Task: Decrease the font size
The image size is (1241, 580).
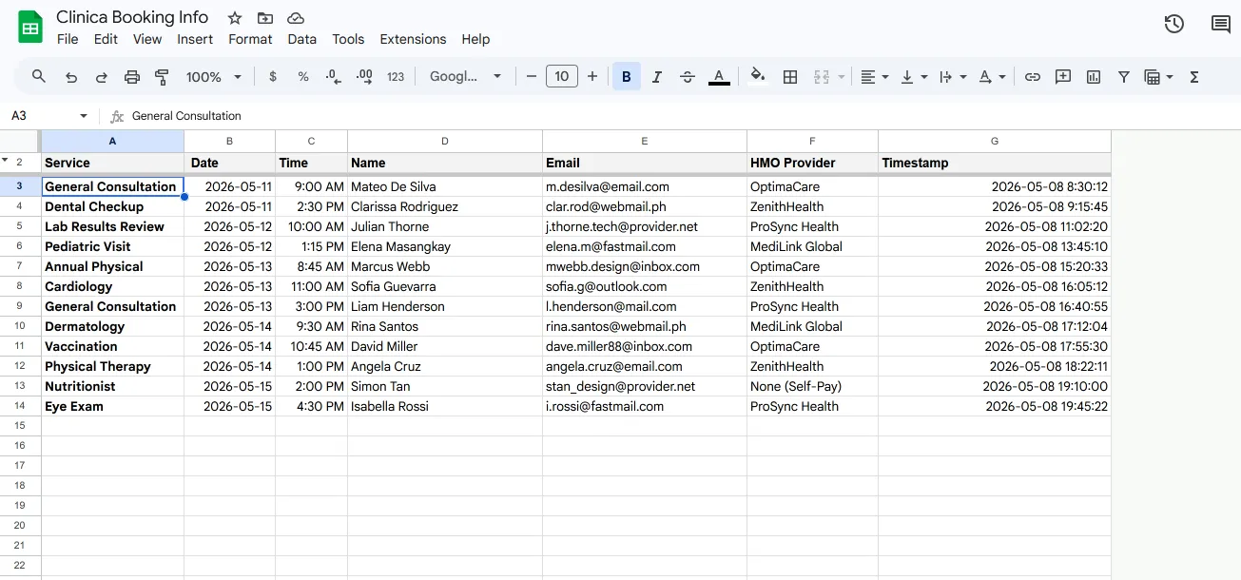Action: [x=532, y=77]
